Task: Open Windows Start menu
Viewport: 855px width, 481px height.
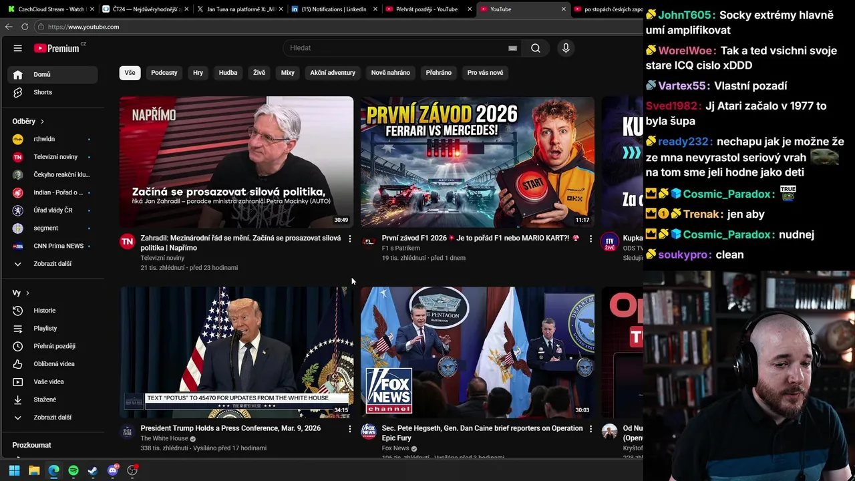Action: tap(14, 470)
